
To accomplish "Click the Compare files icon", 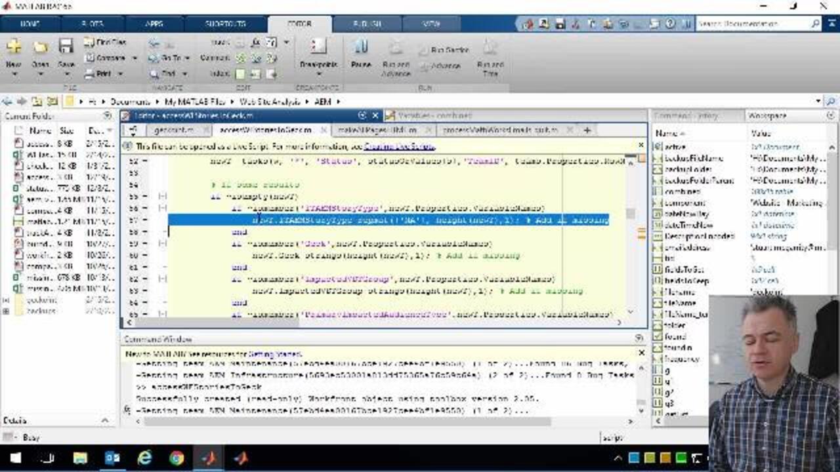I will click(x=90, y=58).
